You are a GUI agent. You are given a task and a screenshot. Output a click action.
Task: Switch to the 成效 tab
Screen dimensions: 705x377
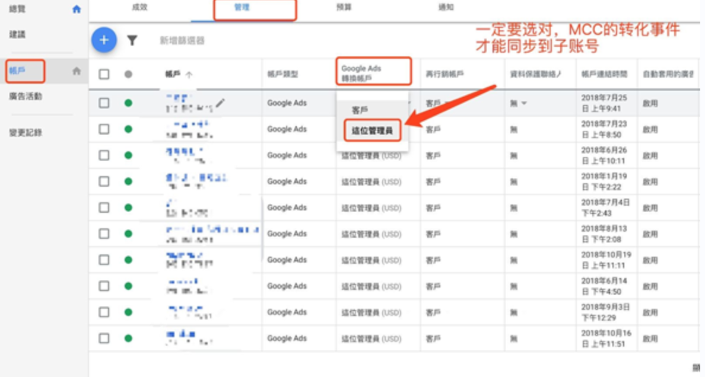139,8
